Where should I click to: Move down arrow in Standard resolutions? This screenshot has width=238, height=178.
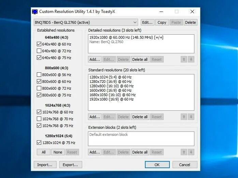[x=191, y=117]
